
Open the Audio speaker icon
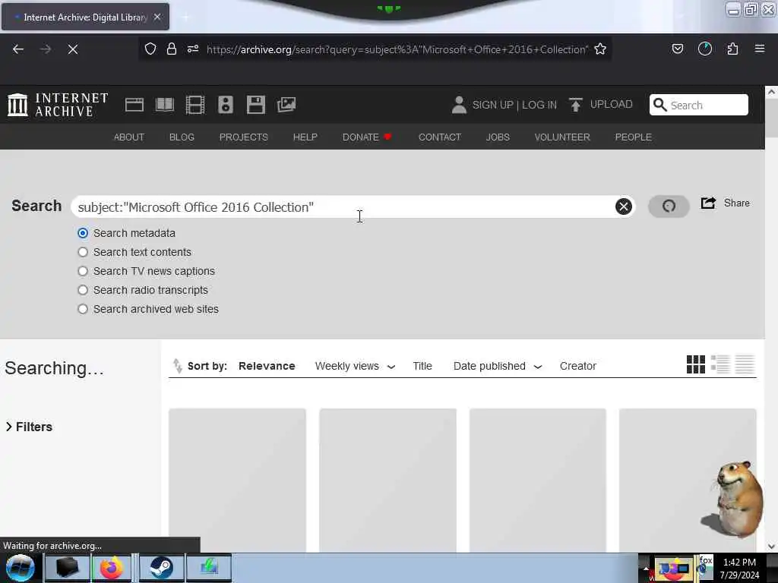pos(225,105)
